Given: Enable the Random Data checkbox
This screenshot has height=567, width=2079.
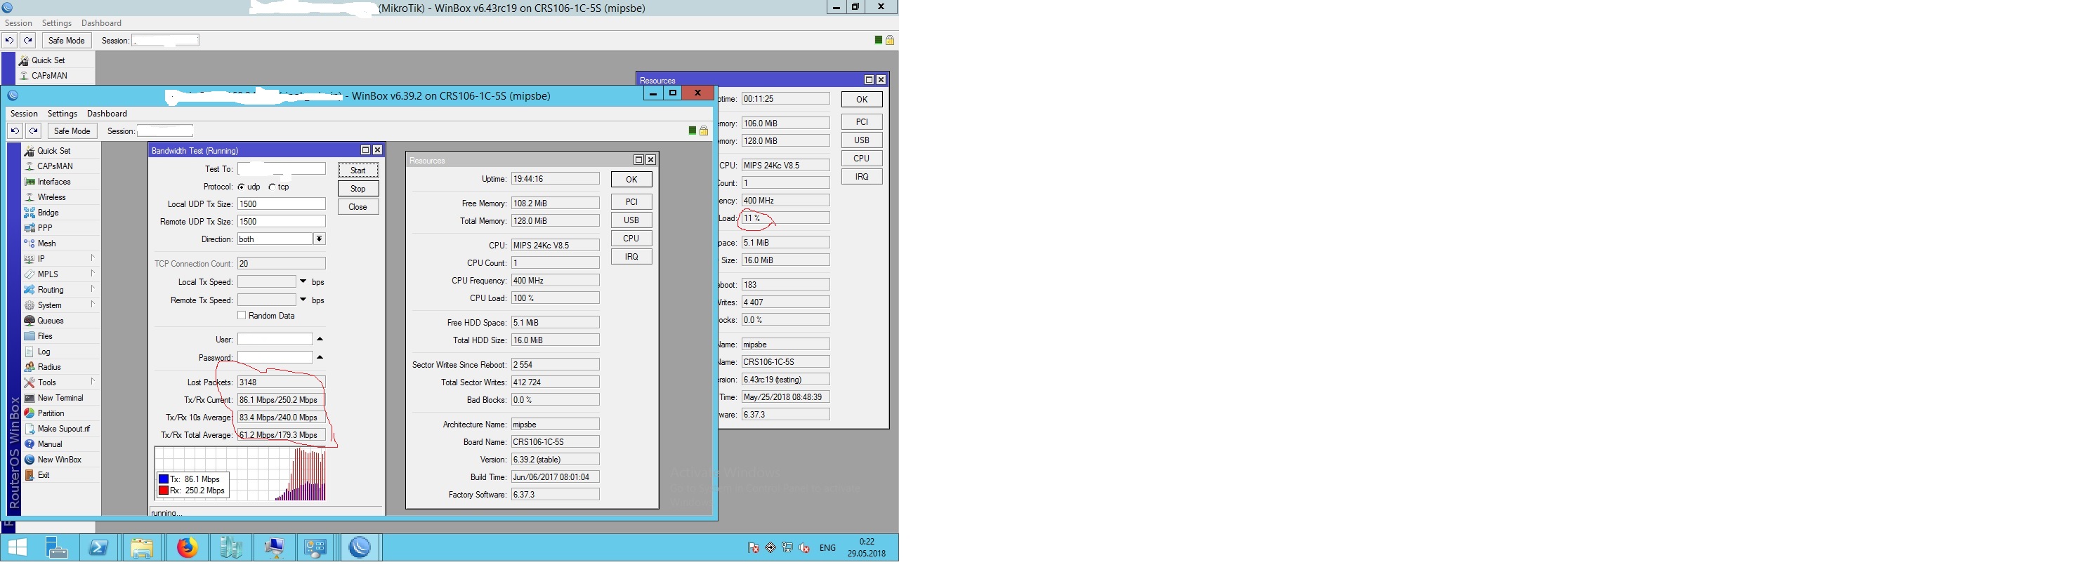Looking at the screenshot, I should pos(242,315).
